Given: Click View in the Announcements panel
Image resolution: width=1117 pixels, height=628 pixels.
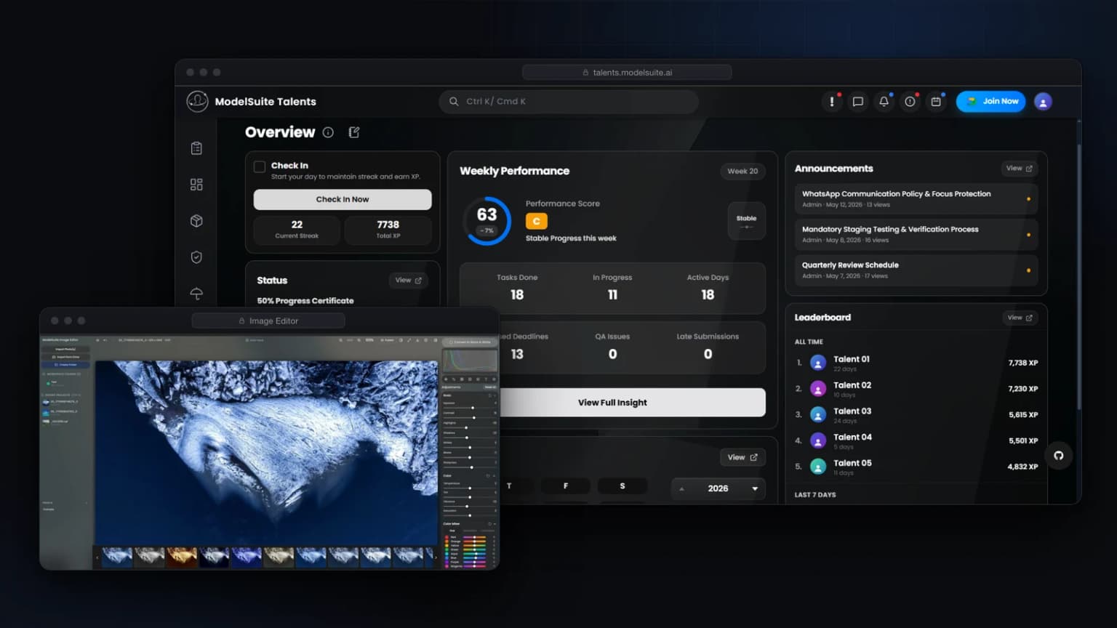Looking at the screenshot, I should pos(1019,169).
